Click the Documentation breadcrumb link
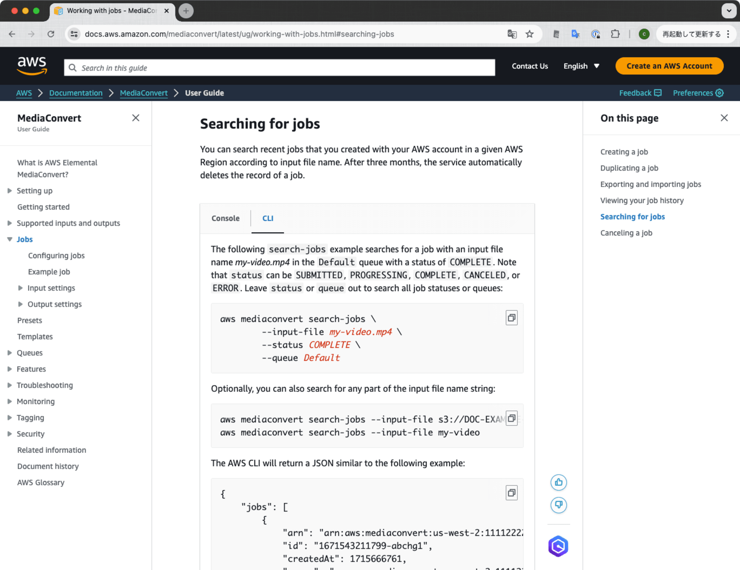The image size is (740, 570). pyautogui.click(x=76, y=93)
